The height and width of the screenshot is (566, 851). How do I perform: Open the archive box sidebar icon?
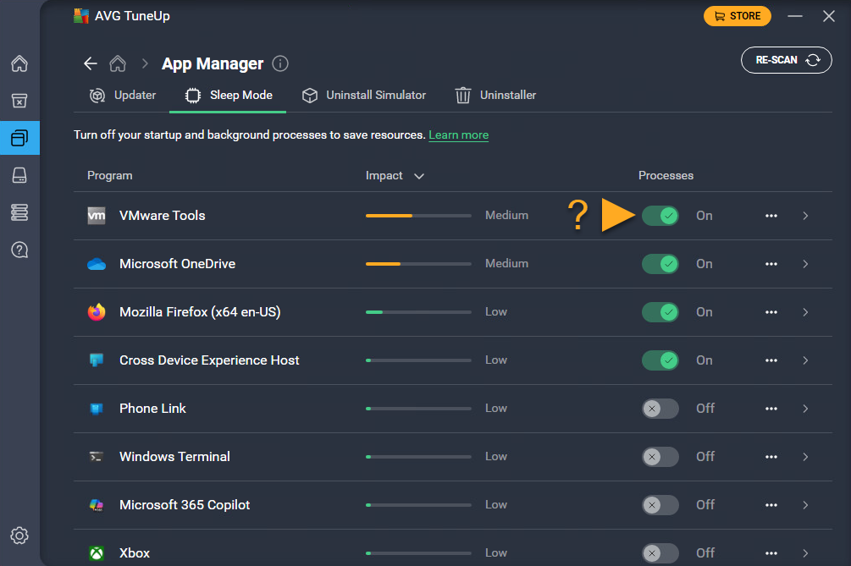point(19,101)
